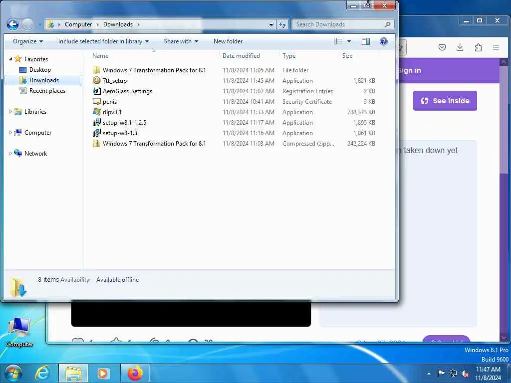Open the Firefox hamburger menu
Screen dimensions: 511x383
click(496, 47)
